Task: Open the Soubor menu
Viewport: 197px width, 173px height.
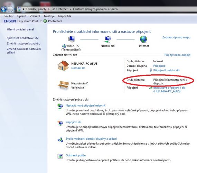Action: click(9, 16)
